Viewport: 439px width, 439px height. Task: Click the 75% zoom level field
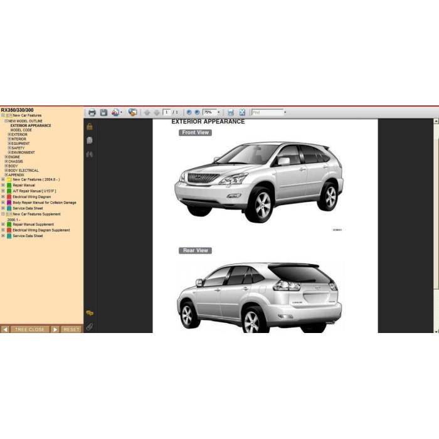coord(209,112)
